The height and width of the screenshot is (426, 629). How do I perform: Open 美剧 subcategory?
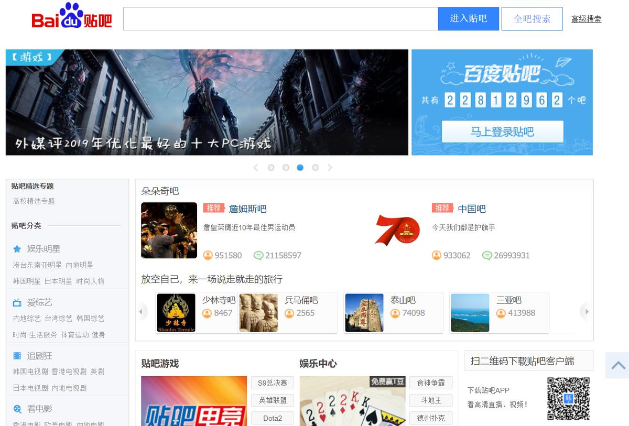(97, 372)
